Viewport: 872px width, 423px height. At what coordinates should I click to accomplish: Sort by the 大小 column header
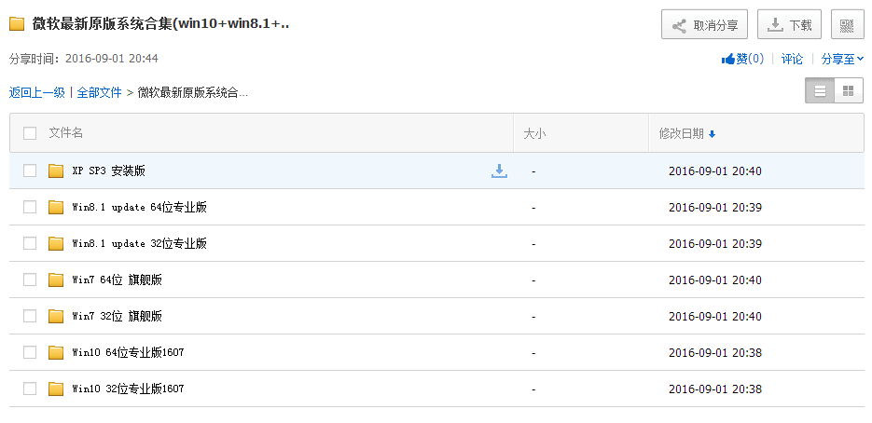[x=534, y=133]
